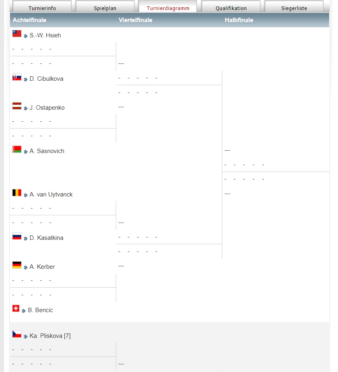Click the Taiwan flag beside S.-W. Hsieh
338x372 pixels.
(x=16, y=34)
